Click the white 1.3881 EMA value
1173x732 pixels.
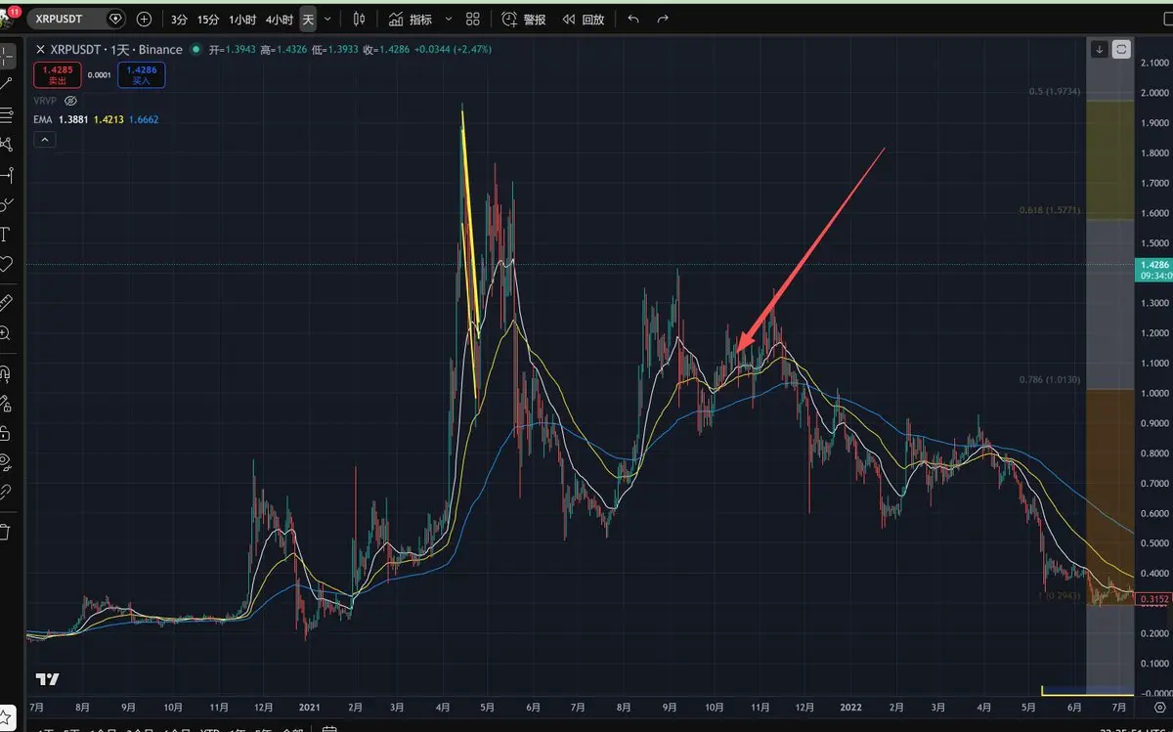[x=73, y=119]
